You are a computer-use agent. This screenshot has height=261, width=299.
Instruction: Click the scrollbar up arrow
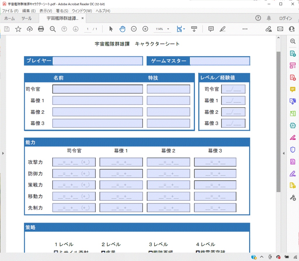coord(278,38)
